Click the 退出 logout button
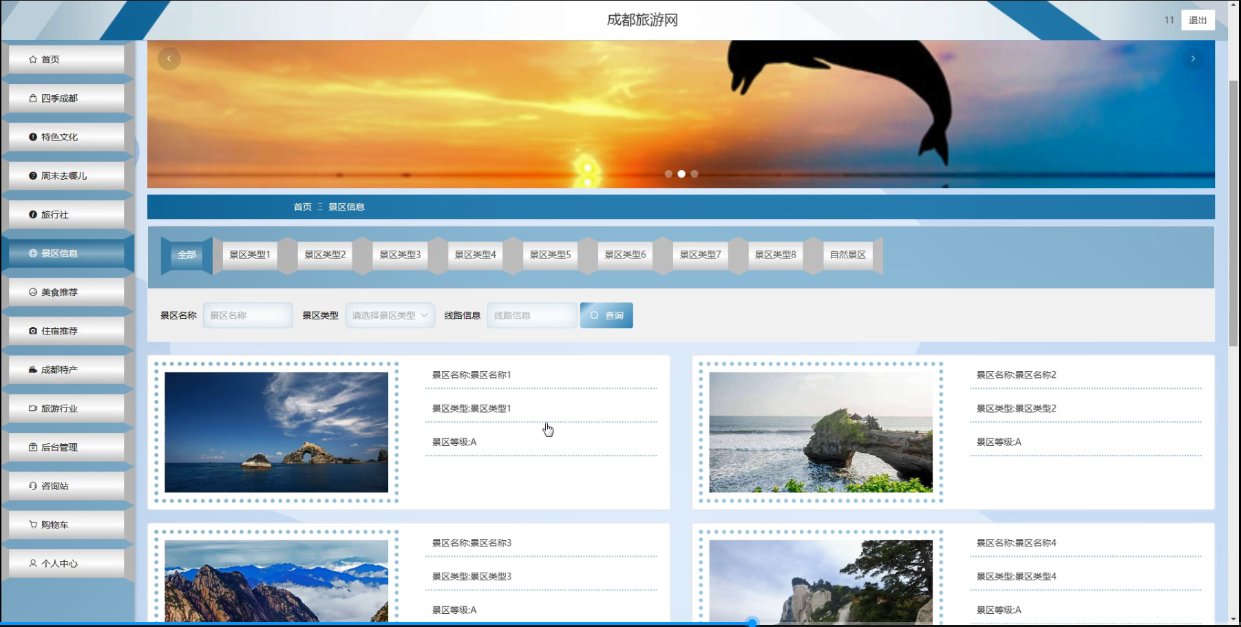This screenshot has height=627, width=1241. [1198, 20]
